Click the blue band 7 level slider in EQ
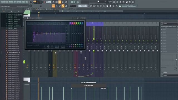The width and height of the screenshot is (178, 100). click(82, 33)
